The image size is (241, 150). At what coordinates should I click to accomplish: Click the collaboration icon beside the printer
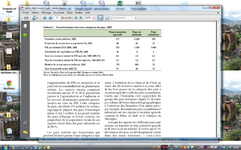34,18
